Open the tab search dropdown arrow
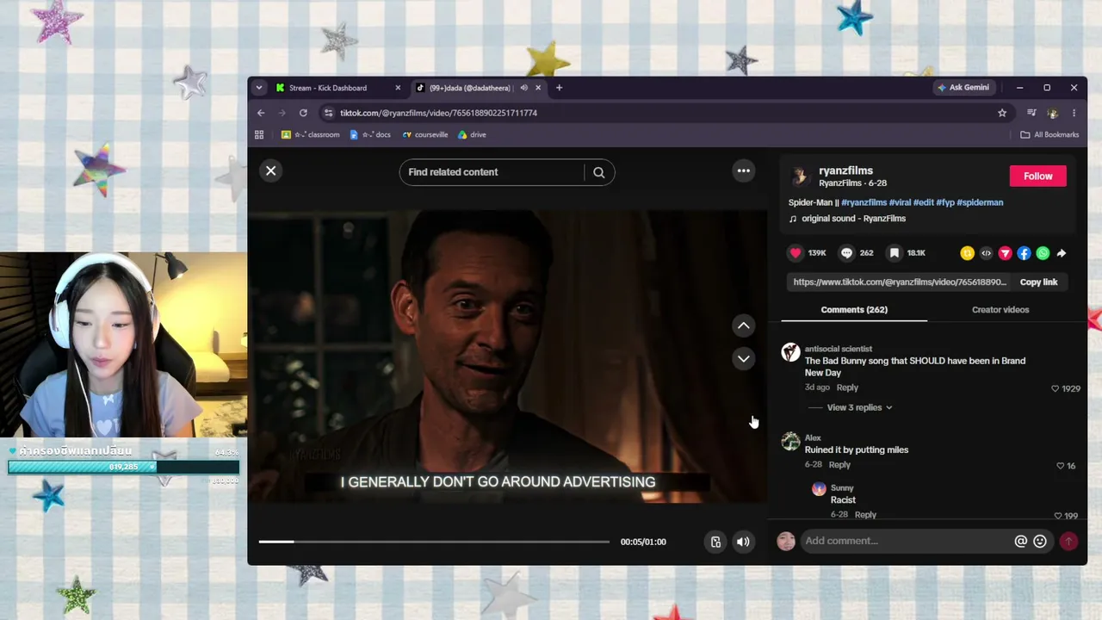The width and height of the screenshot is (1102, 620). (x=259, y=88)
